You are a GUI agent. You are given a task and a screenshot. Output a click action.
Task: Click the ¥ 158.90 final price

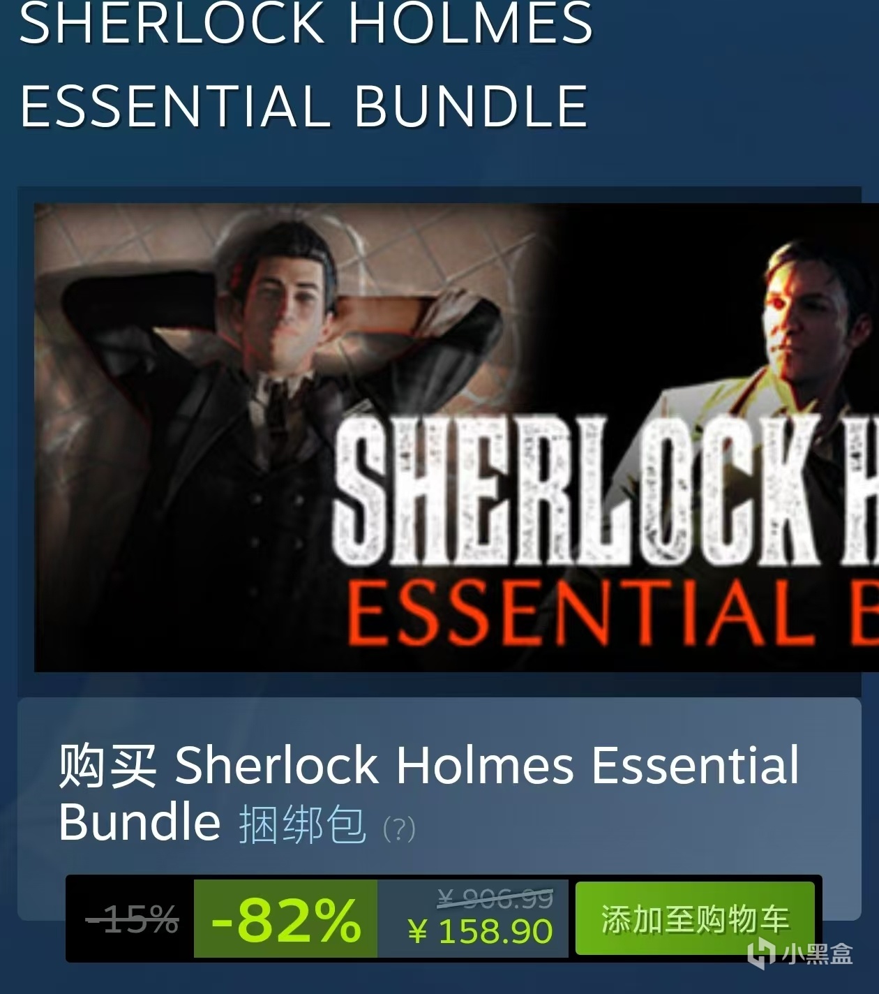pyautogui.click(x=480, y=931)
